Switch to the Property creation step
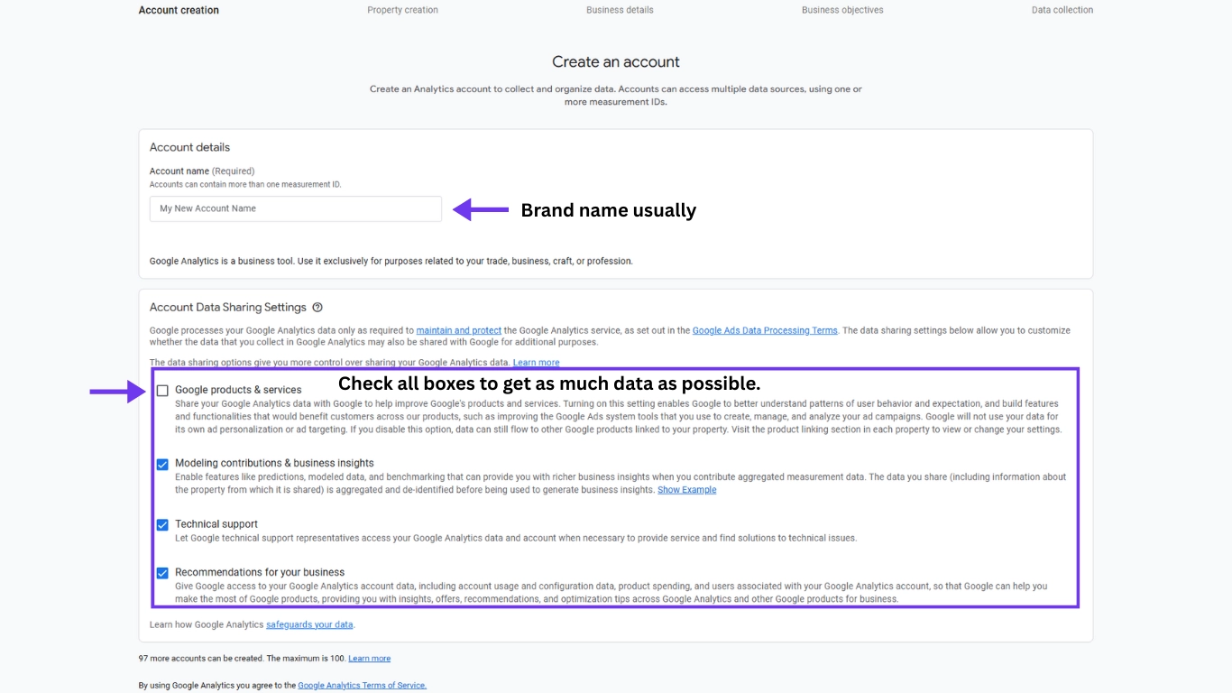The image size is (1232, 693). coord(402,10)
